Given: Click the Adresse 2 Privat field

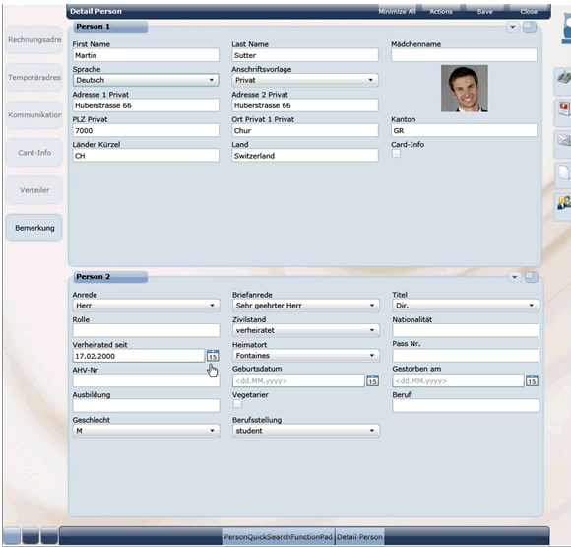Looking at the screenshot, I should (305, 105).
